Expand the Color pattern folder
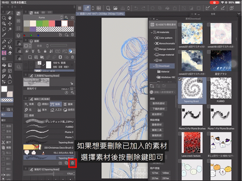Screen dimensions: 242x181 coord(154,38)
